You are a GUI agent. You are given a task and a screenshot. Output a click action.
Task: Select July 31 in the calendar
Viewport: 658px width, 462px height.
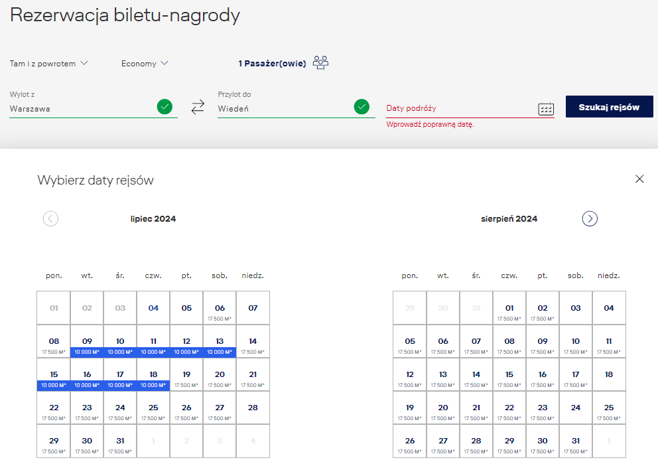pos(120,441)
